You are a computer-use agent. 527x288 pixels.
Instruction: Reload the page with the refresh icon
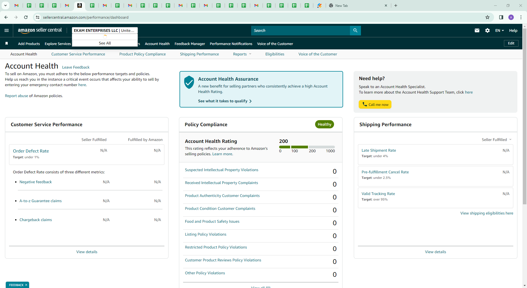26,17
